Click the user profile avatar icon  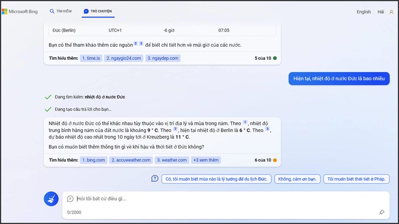(x=392, y=11)
